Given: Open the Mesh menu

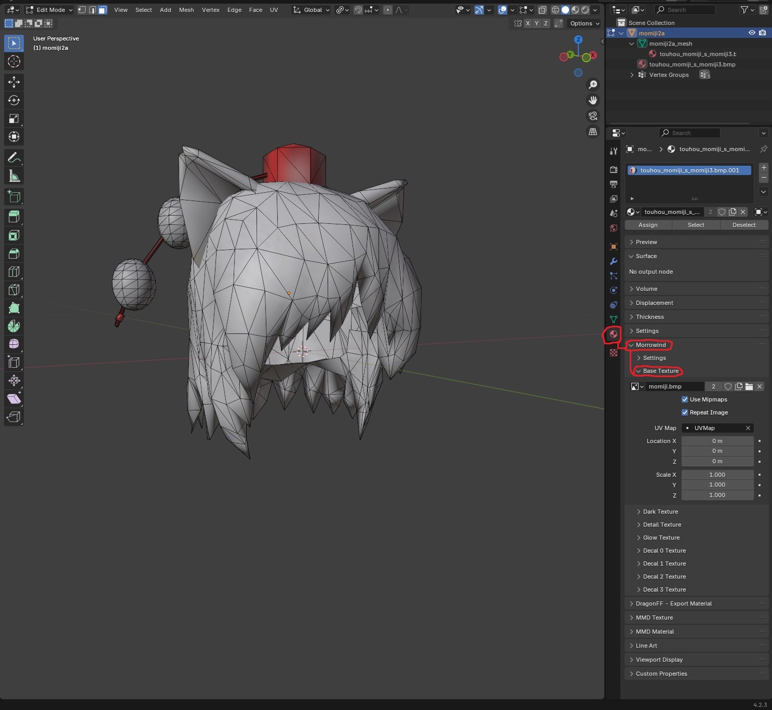Looking at the screenshot, I should coord(186,10).
